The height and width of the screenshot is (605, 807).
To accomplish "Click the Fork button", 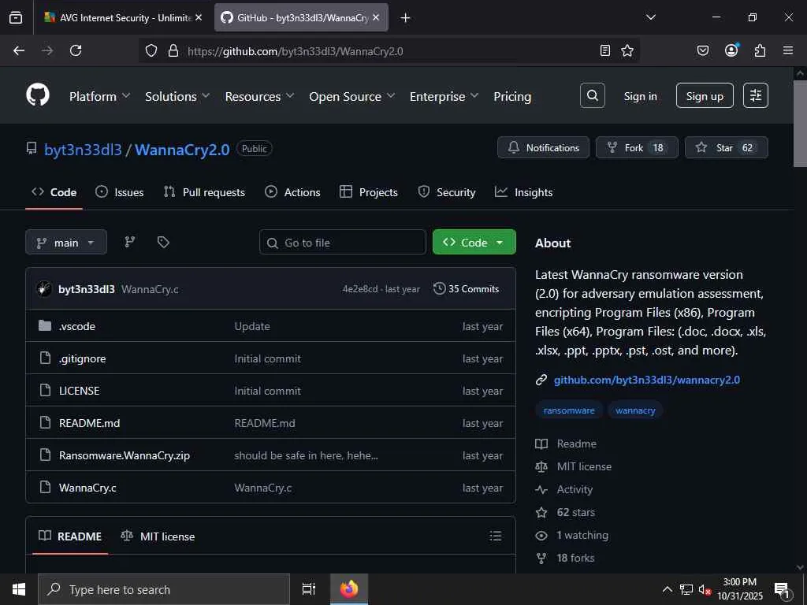I will 637,147.
